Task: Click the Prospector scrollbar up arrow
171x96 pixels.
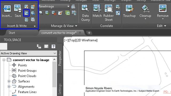Action: [54, 59]
